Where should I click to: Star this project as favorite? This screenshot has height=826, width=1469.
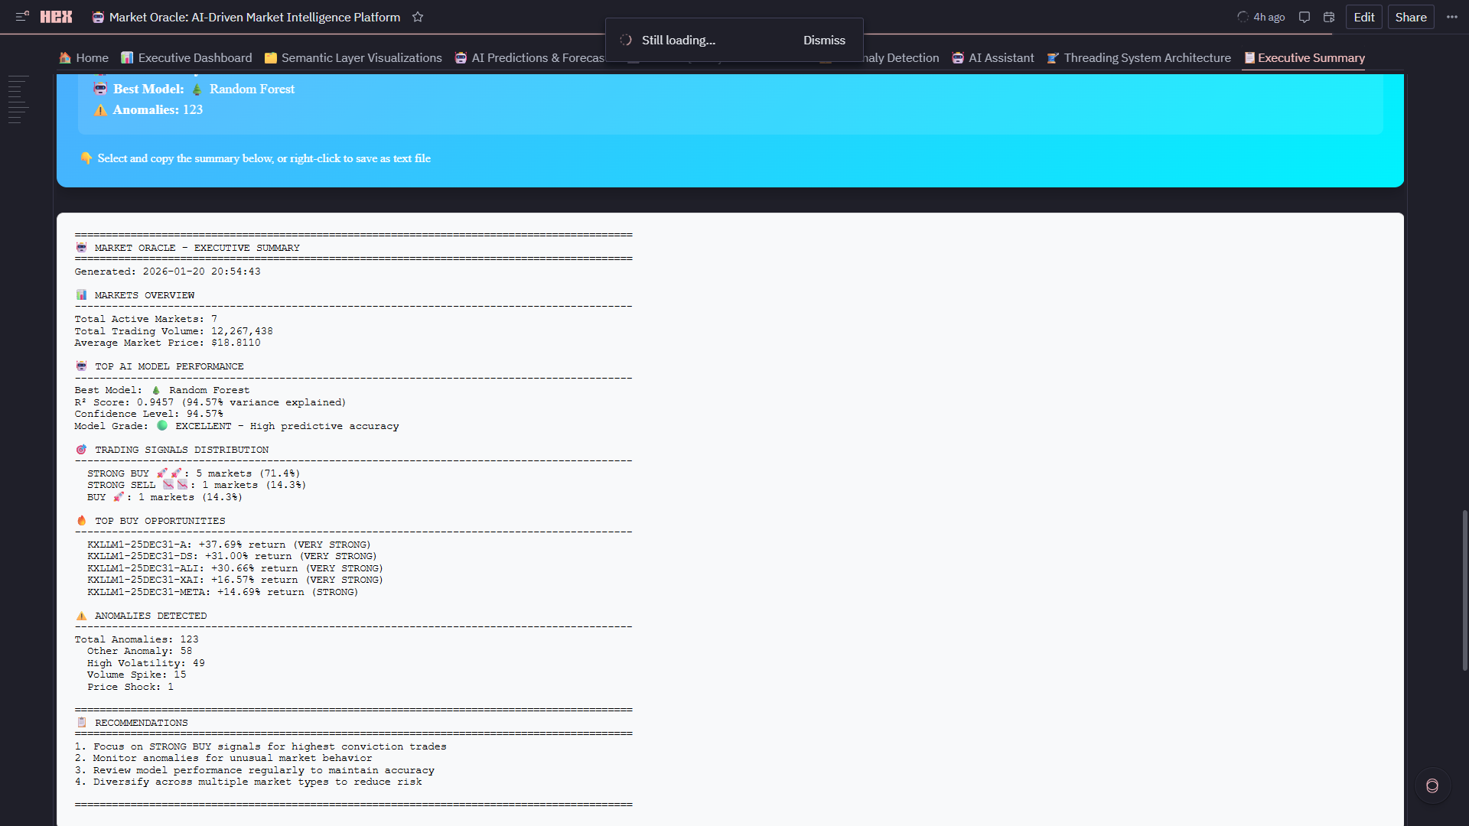[418, 17]
